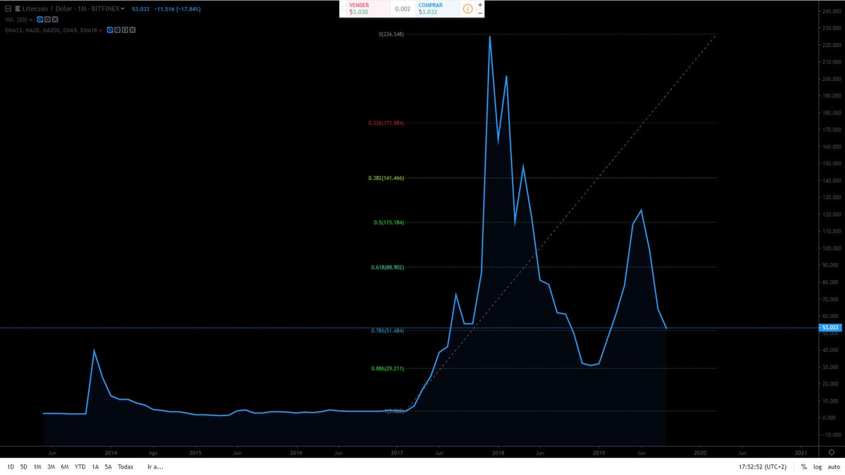845x475 pixels.
Task: Click the 0.236(173.984) Fibonacci level label
Action: 384,123
